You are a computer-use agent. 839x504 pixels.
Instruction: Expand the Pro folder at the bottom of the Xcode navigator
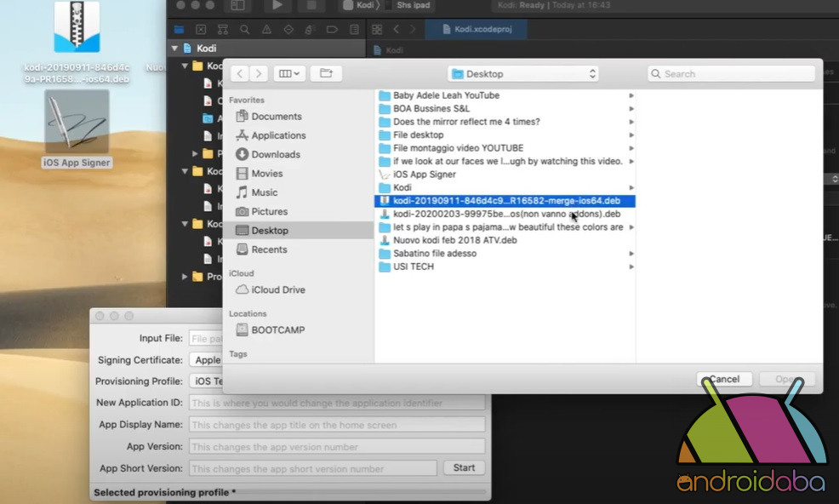click(185, 277)
